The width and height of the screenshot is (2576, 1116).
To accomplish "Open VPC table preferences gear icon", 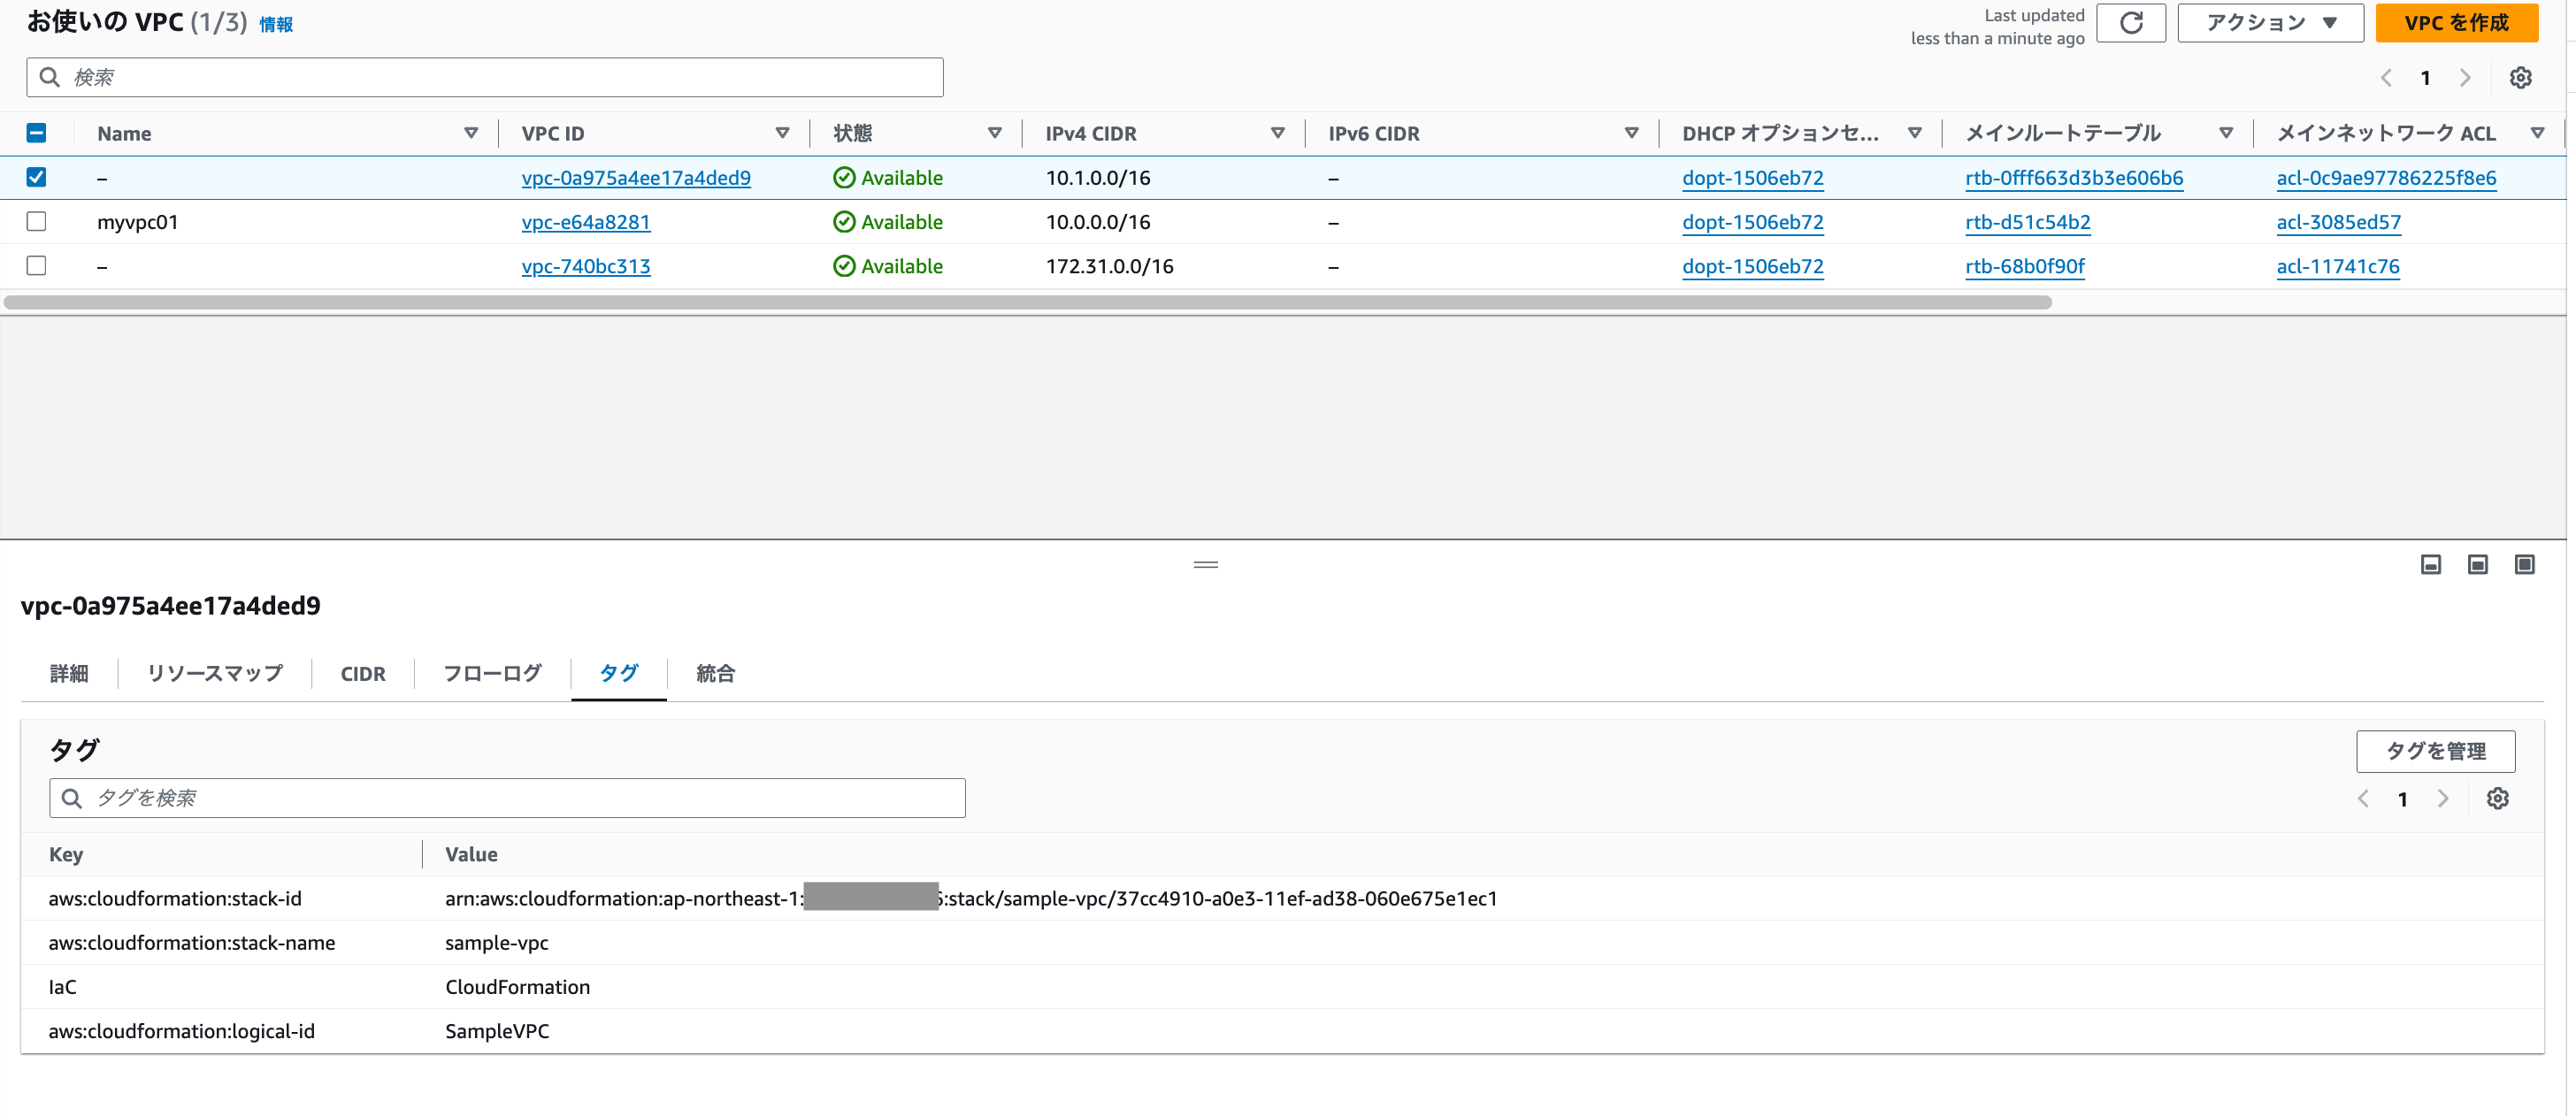I will tap(2520, 78).
